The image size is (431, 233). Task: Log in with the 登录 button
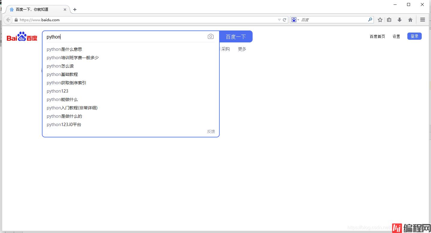(415, 36)
